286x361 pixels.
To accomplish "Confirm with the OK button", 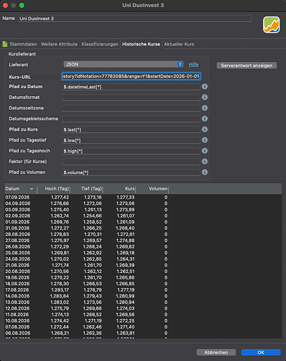I will (261, 352).
